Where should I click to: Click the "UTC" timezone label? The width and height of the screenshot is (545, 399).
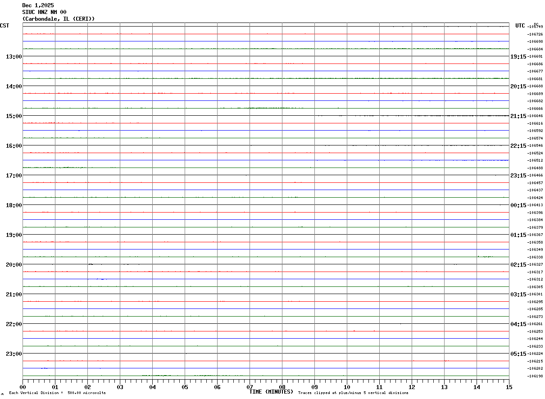coord(520,26)
